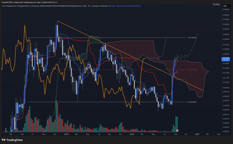233x144 pixels.
Task: Click the 0.00220 price axis value
Action: pos(226,131)
